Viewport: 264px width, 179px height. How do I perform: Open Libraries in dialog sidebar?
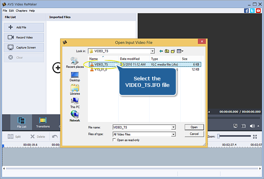(x=75, y=90)
